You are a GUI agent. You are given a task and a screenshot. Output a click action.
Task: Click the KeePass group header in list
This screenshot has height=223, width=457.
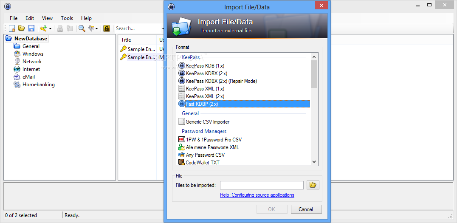coord(191,57)
